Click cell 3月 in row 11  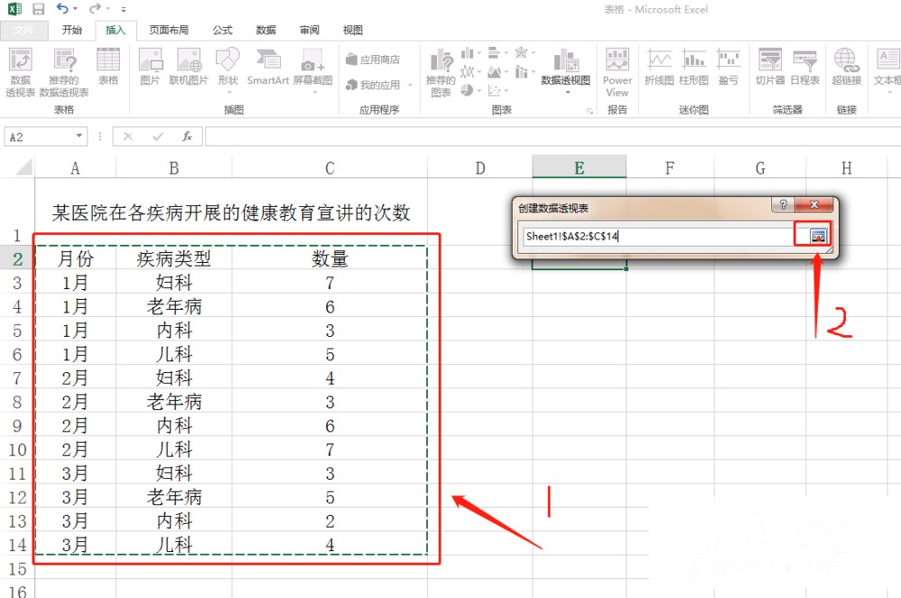76,473
